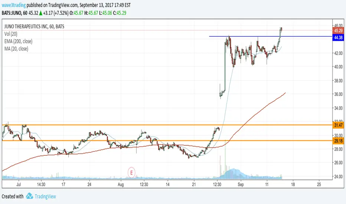
Task: Click the C:45.29 close value
Action: tap(120, 13)
